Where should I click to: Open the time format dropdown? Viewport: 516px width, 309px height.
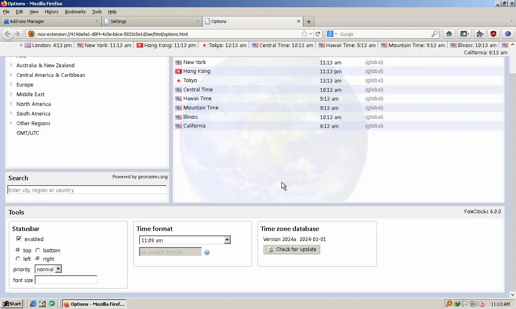185,240
